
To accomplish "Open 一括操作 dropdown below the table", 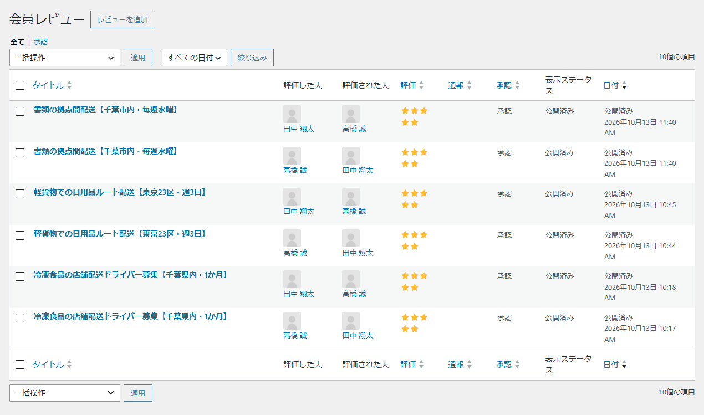I will point(65,393).
